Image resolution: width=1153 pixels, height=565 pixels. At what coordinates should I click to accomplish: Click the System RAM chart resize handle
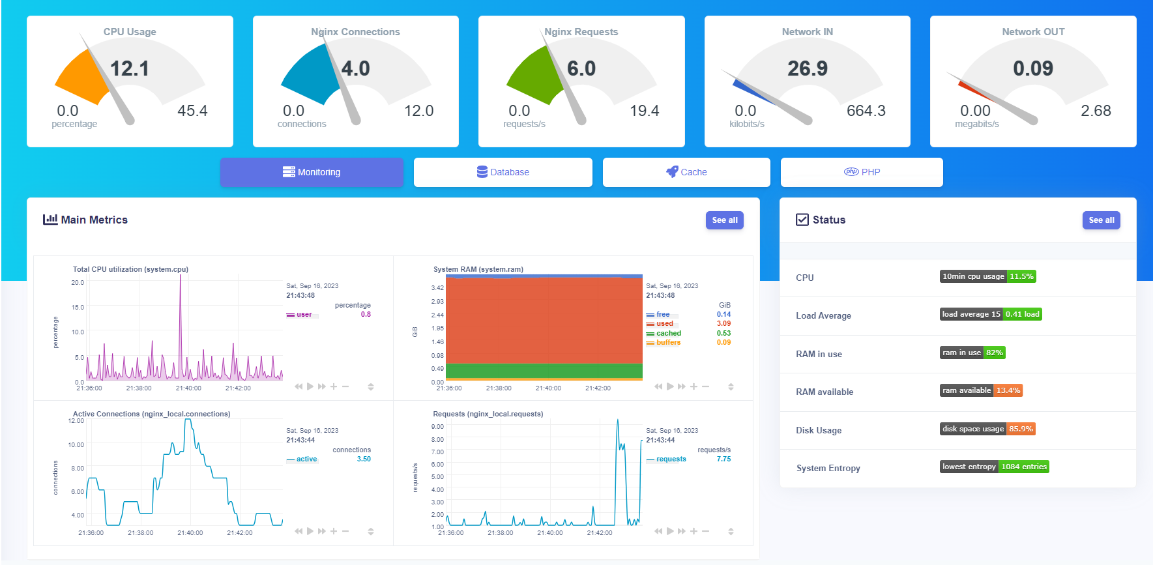731,386
